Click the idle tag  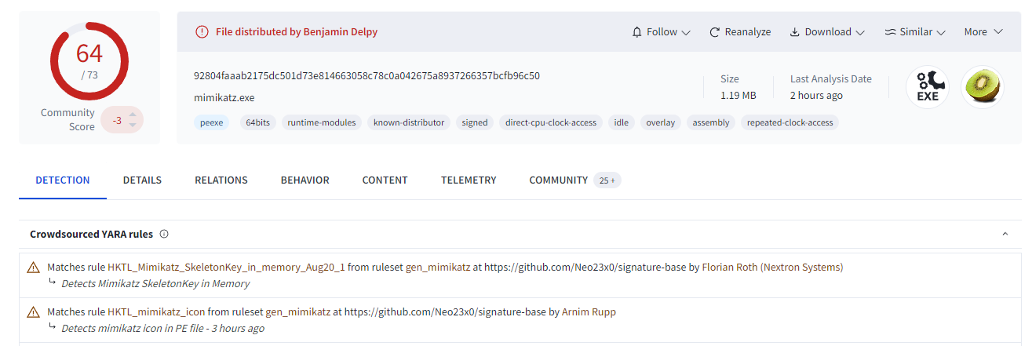pyautogui.click(x=622, y=122)
